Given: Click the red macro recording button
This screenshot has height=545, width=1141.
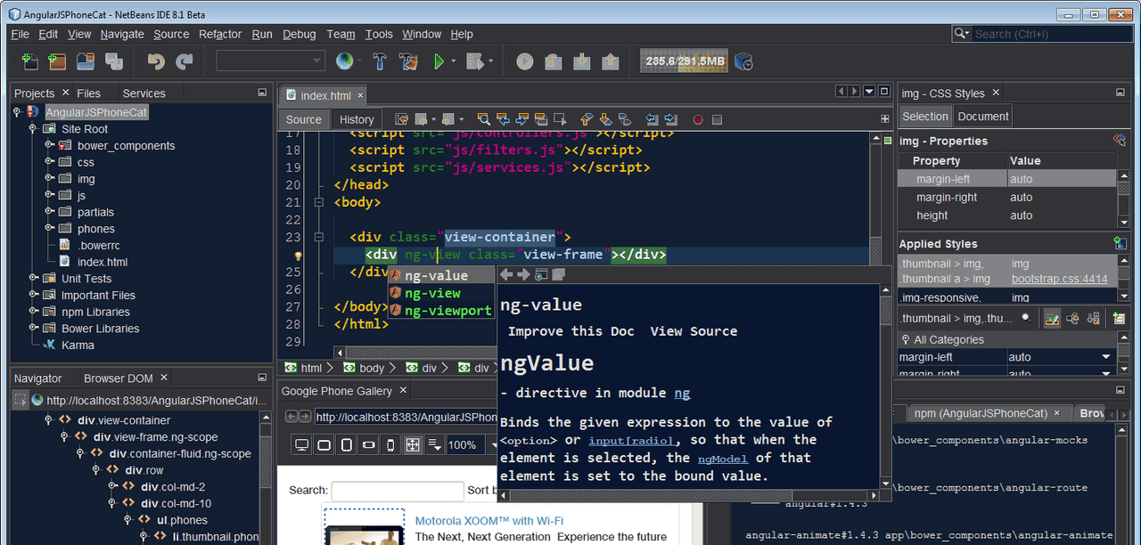Looking at the screenshot, I should 698,119.
